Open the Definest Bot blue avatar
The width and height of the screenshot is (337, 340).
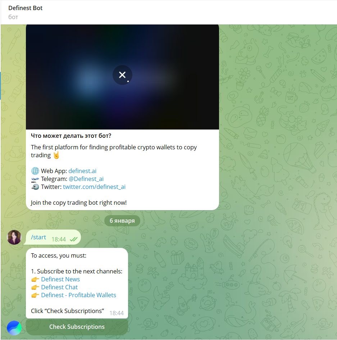(x=14, y=328)
